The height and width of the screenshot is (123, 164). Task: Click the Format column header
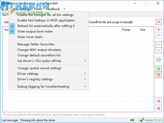pos(126,30)
